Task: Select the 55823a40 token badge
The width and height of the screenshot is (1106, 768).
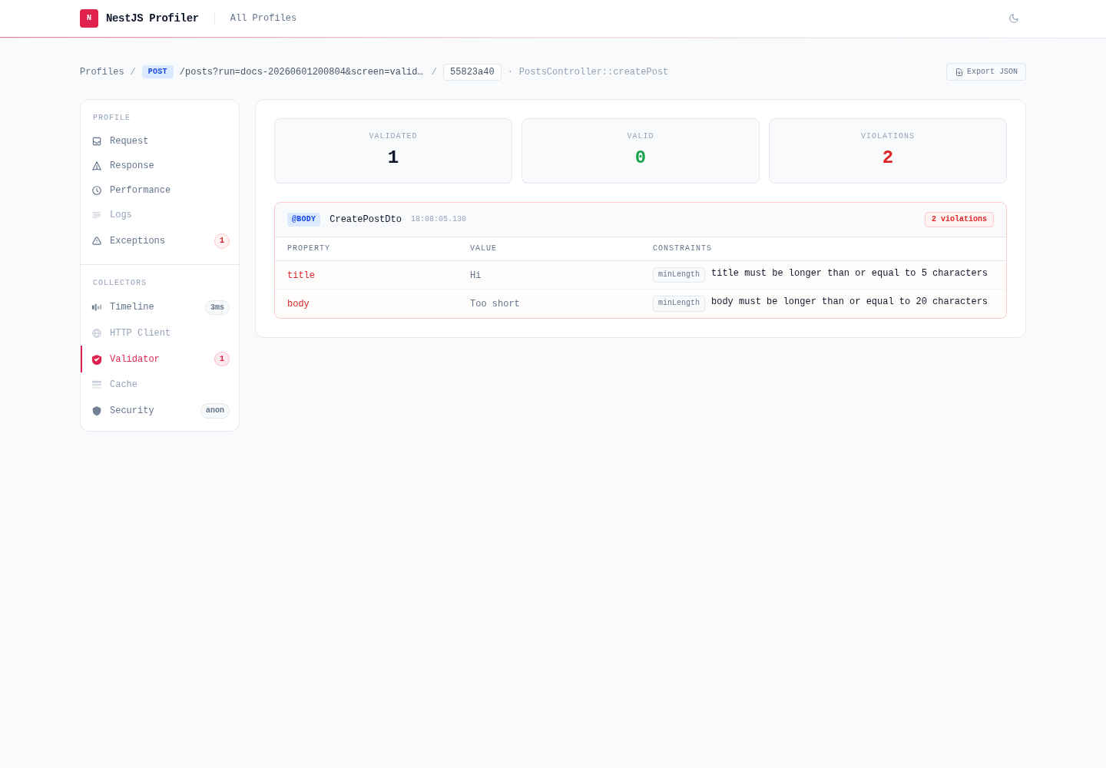Action: pyautogui.click(x=472, y=71)
